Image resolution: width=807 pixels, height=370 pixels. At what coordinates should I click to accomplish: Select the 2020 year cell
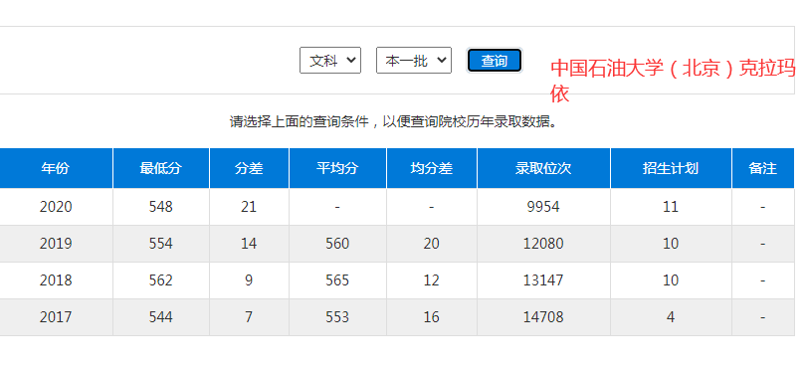[x=56, y=207]
